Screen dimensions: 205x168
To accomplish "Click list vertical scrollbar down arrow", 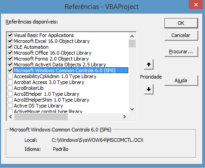I will [x=132, y=109].
